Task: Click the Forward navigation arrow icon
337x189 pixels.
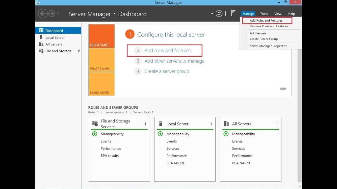Action: tap(52, 14)
